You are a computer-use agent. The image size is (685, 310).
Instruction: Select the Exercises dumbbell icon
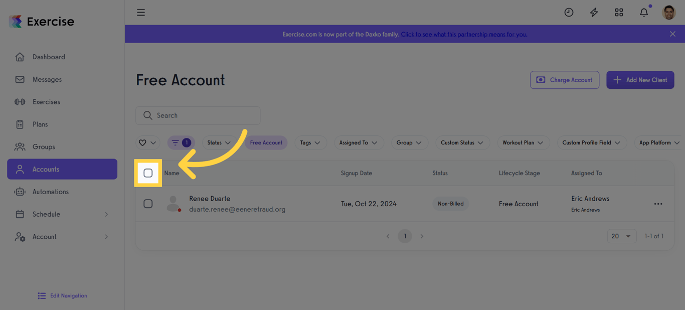[20, 102]
